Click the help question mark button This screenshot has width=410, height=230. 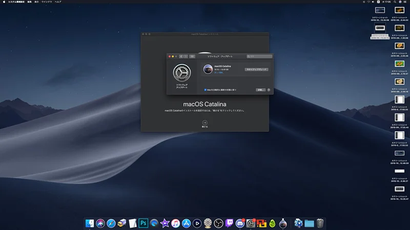click(269, 89)
